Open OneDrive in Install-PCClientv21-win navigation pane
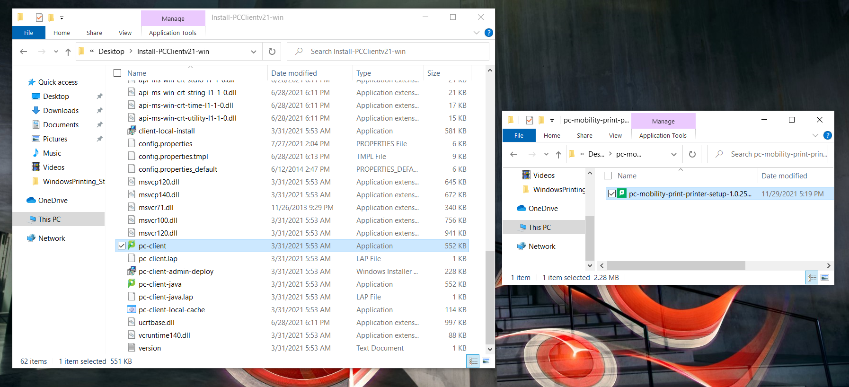This screenshot has height=387, width=849. (x=53, y=200)
